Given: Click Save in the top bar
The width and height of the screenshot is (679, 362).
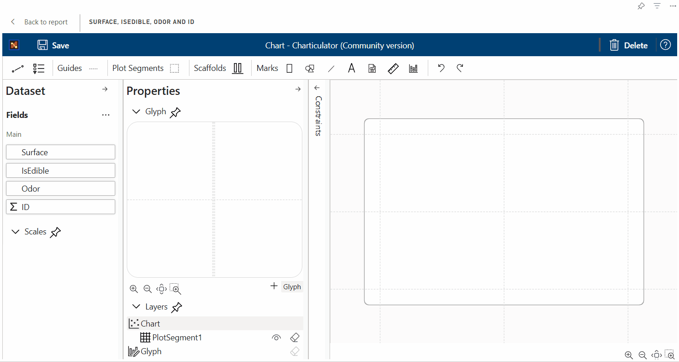Looking at the screenshot, I should click(53, 45).
